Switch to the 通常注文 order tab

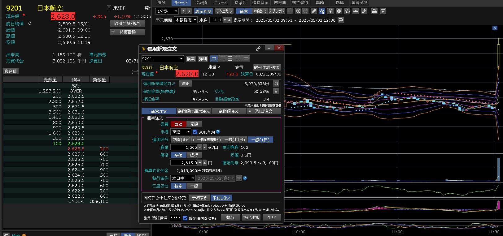click(159, 111)
